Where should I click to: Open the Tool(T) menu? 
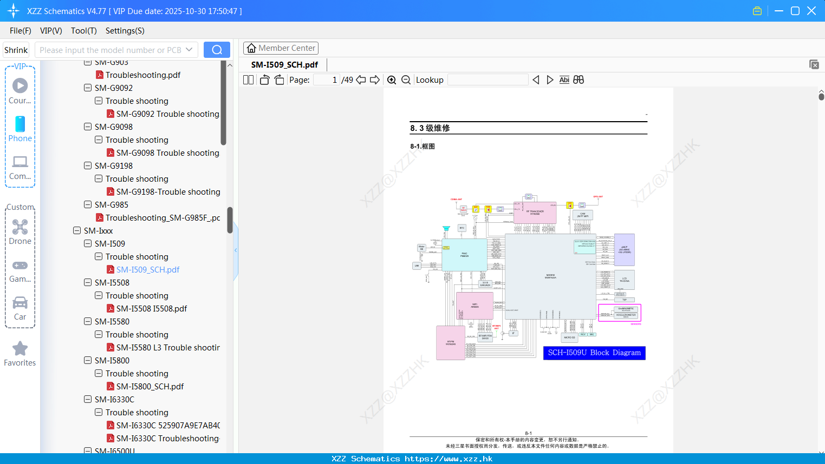pyautogui.click(x=84, y=30)
